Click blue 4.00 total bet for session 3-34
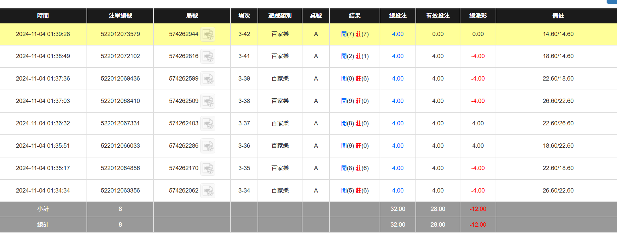617x235 pixels. pos(398,191)
